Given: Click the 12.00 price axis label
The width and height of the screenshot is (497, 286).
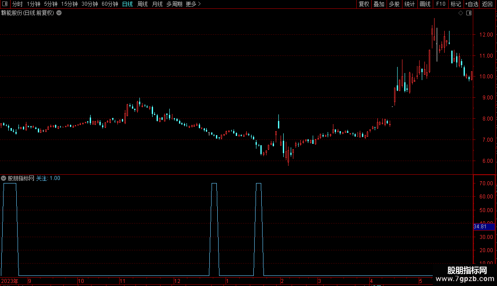Looking at the screenshot, I should click(486, 35).
